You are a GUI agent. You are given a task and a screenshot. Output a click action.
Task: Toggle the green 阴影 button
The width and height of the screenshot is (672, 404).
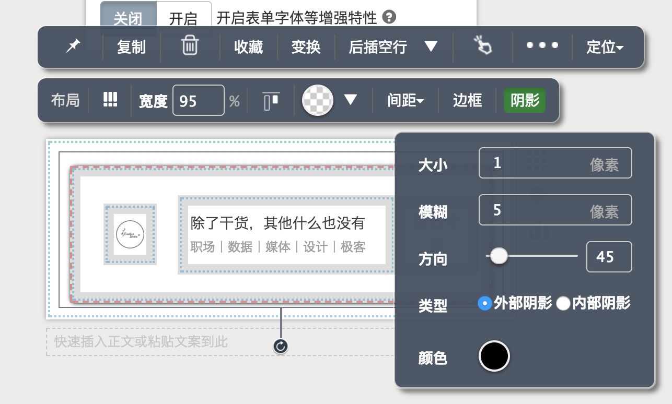[525, 100]
